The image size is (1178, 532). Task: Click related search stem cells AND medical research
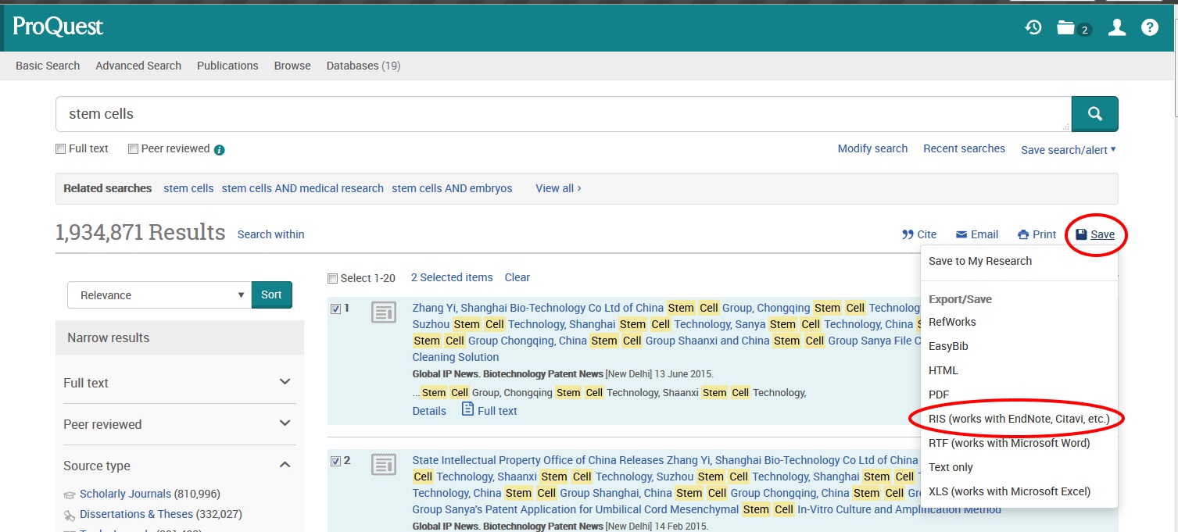303,188
